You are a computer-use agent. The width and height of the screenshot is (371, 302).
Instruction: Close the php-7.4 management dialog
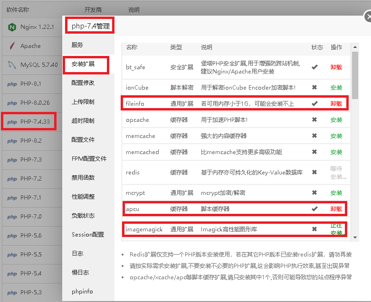[368, 17]
